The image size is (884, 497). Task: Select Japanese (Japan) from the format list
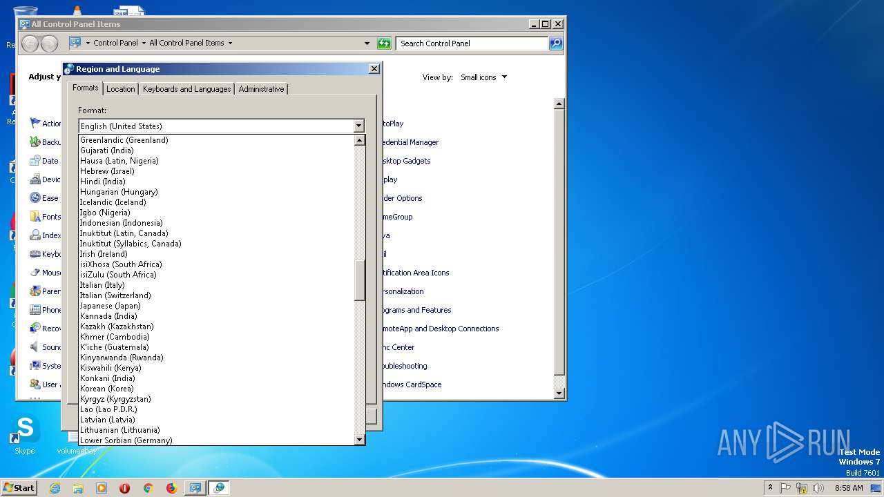216,306
